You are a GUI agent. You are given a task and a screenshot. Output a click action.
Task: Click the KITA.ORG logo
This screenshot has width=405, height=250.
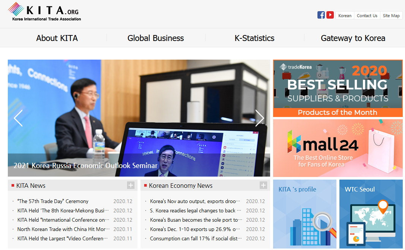pos(44,12)
